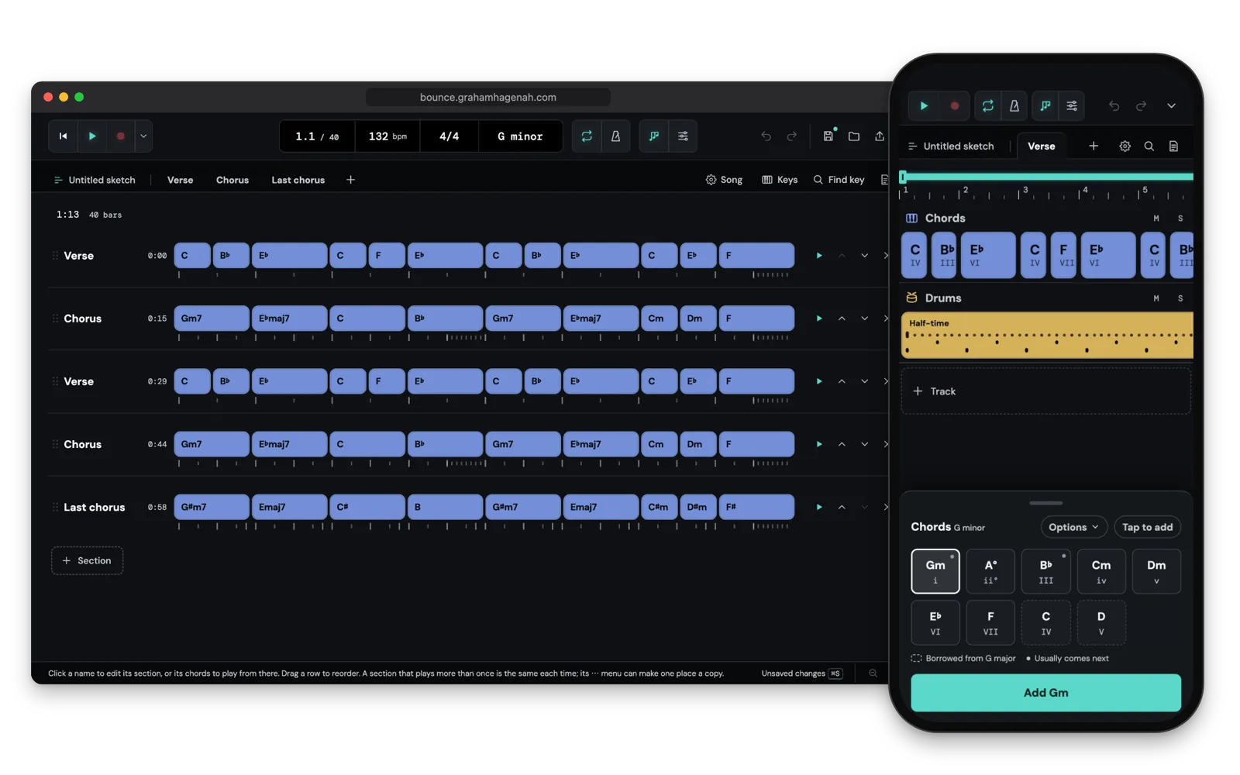Click the phone search icon

point(1149,146)
